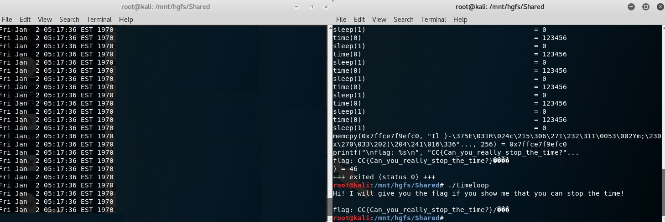Viewport: 665px width, 222px height.
Task: Close the left terminal window
Action: pos(326,7)
